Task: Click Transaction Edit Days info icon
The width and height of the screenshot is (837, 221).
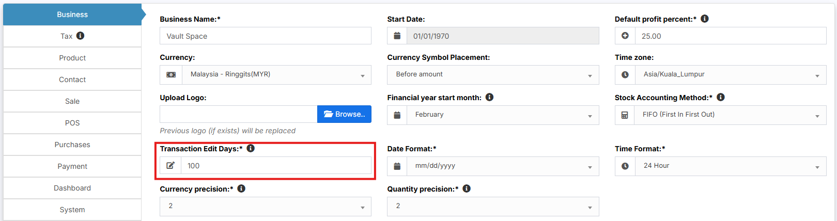Action: [x=251, y=148]
